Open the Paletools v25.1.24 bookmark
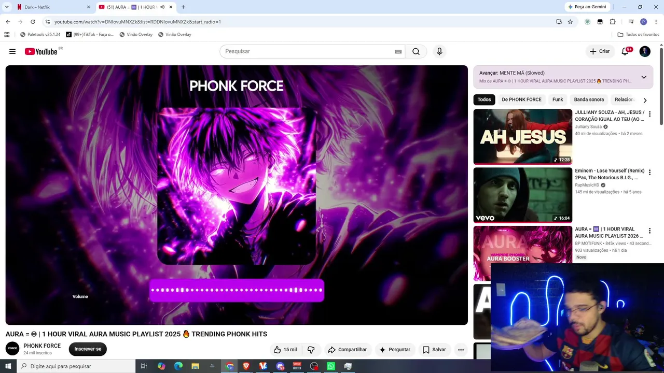 40,35
